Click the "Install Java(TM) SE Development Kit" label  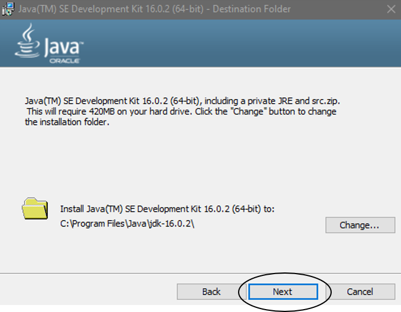tap(167, 209)
